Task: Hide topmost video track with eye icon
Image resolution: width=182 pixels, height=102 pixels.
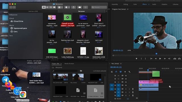Action: 126,76
